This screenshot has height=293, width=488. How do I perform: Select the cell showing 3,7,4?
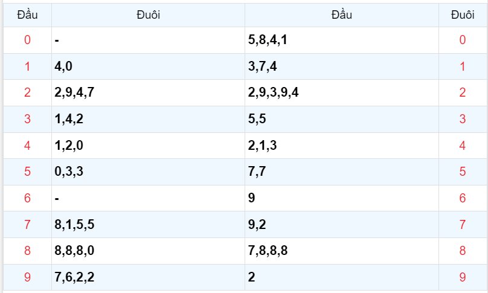263,66
